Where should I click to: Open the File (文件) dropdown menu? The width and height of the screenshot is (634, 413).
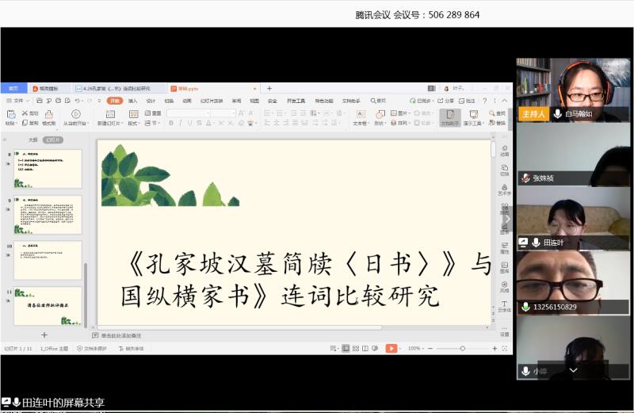point(19,101)
